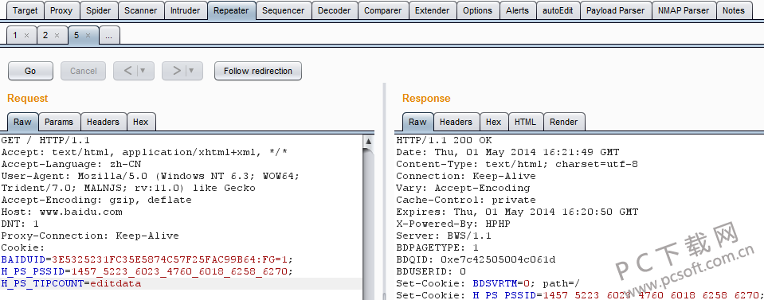Open the Comparer tab
The image size is (764, 300).
[383, 10]
